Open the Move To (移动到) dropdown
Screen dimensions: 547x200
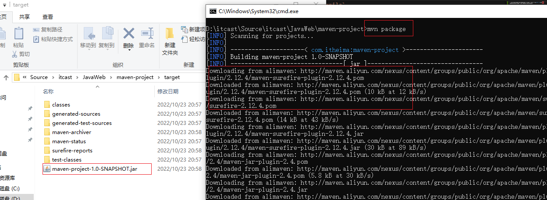pyautogui.click(x=88, y=45)
